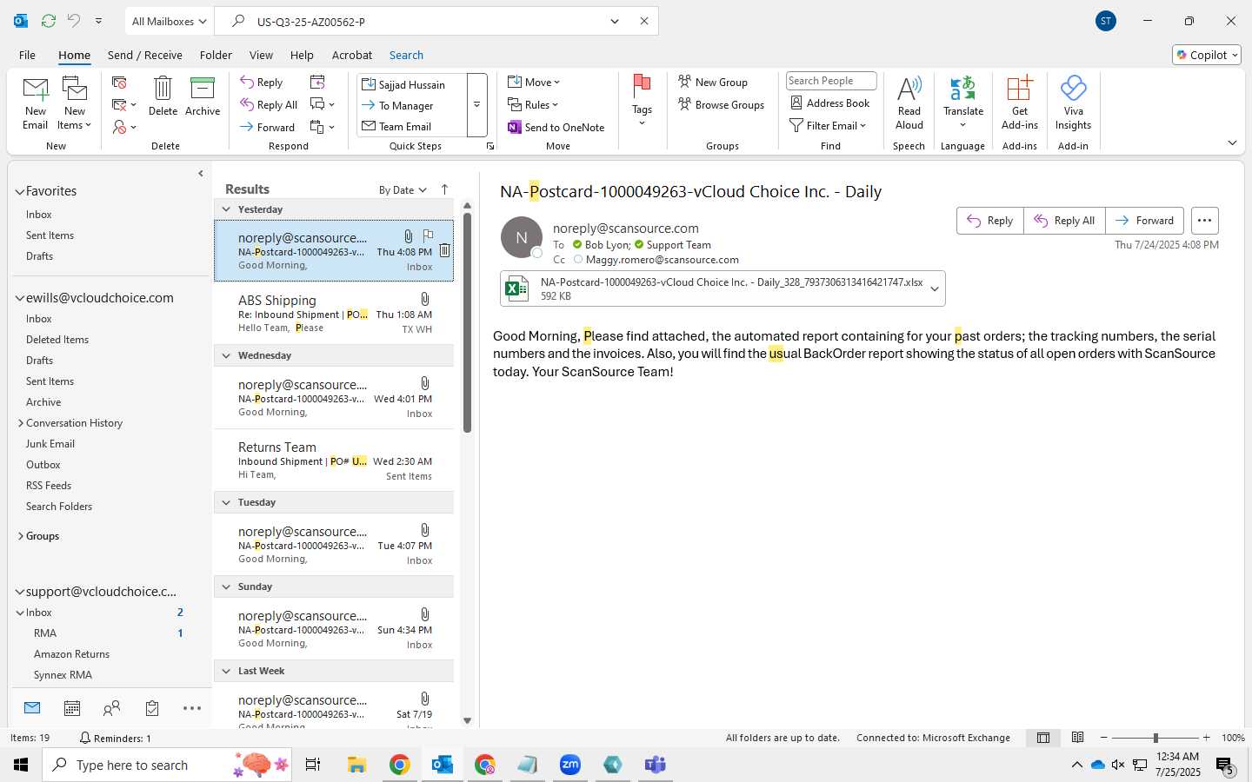Launch Viva Insights add-in
Screen dimensions: 1252x782
tap(1074, 103)
